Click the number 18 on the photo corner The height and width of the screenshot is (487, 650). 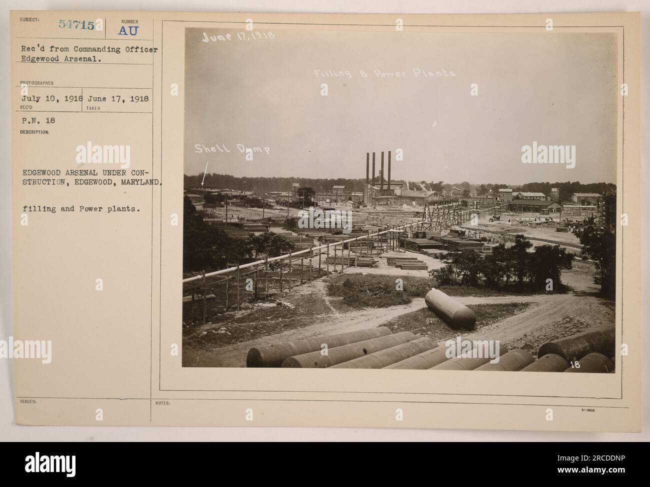[575, 365]
